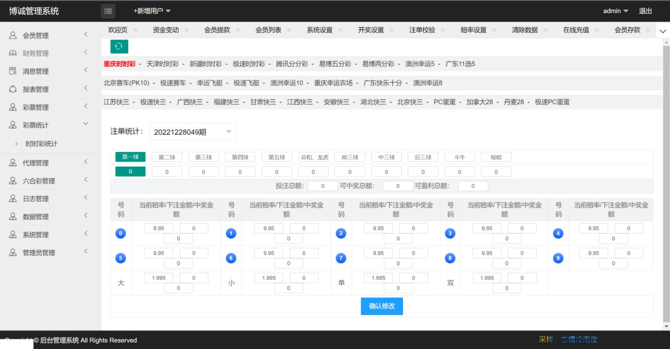Image resolution: width=670 pixels, height=349 pixels.
Task: Select the 斗牛 toggle option
Action: tap(459, 157)
